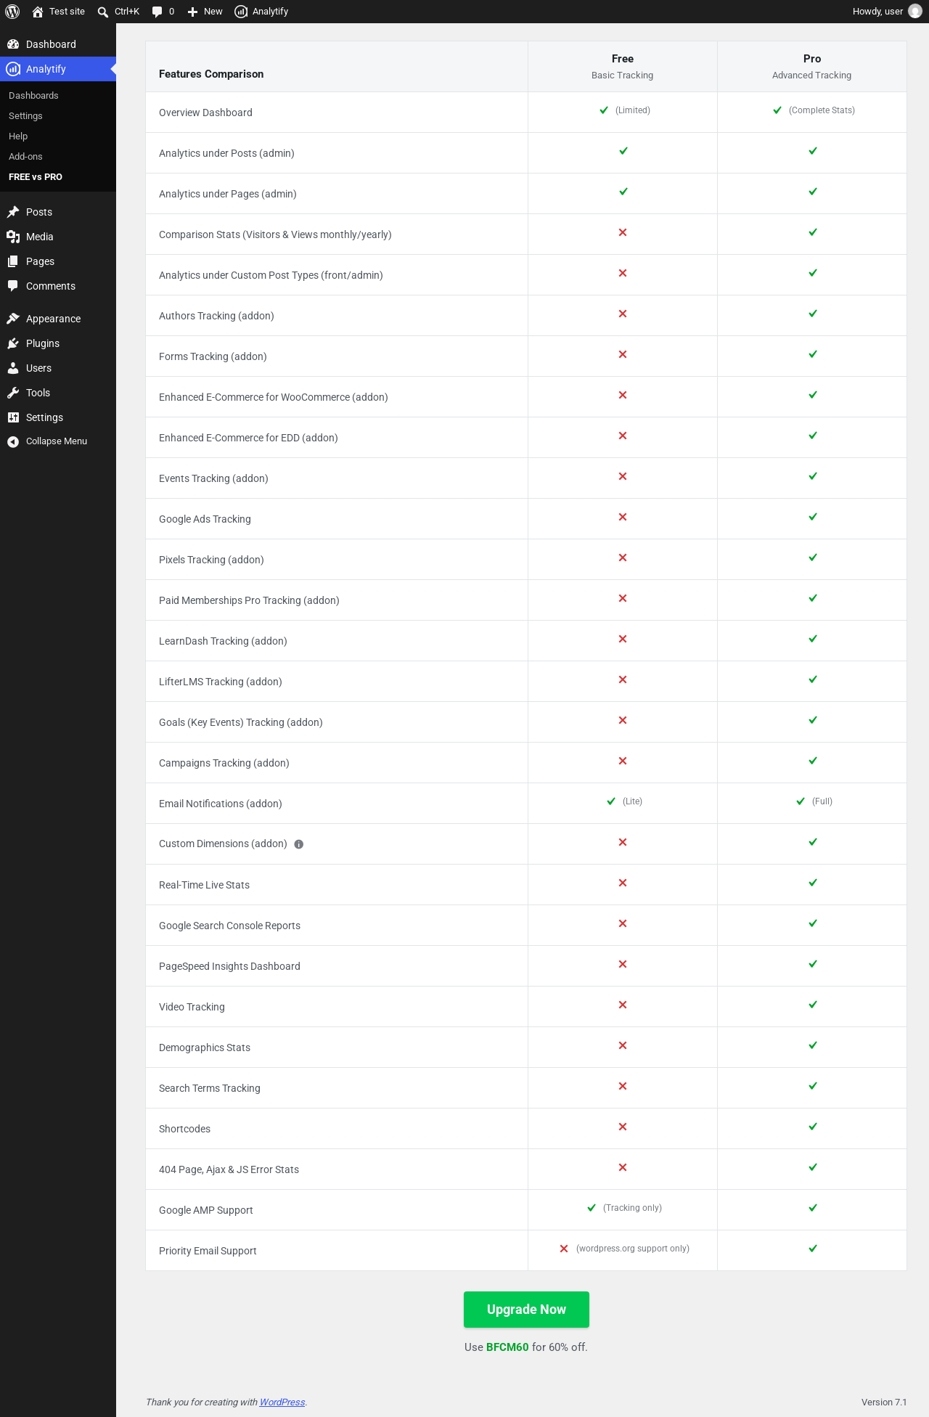Click the Google Search Console Reports label
929x1417 pixels.
[229, 926]
